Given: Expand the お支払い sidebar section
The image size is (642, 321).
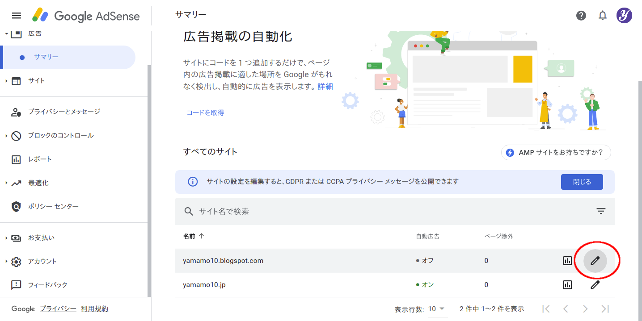Looking at the screenshot, I should (x=6, y=238).
